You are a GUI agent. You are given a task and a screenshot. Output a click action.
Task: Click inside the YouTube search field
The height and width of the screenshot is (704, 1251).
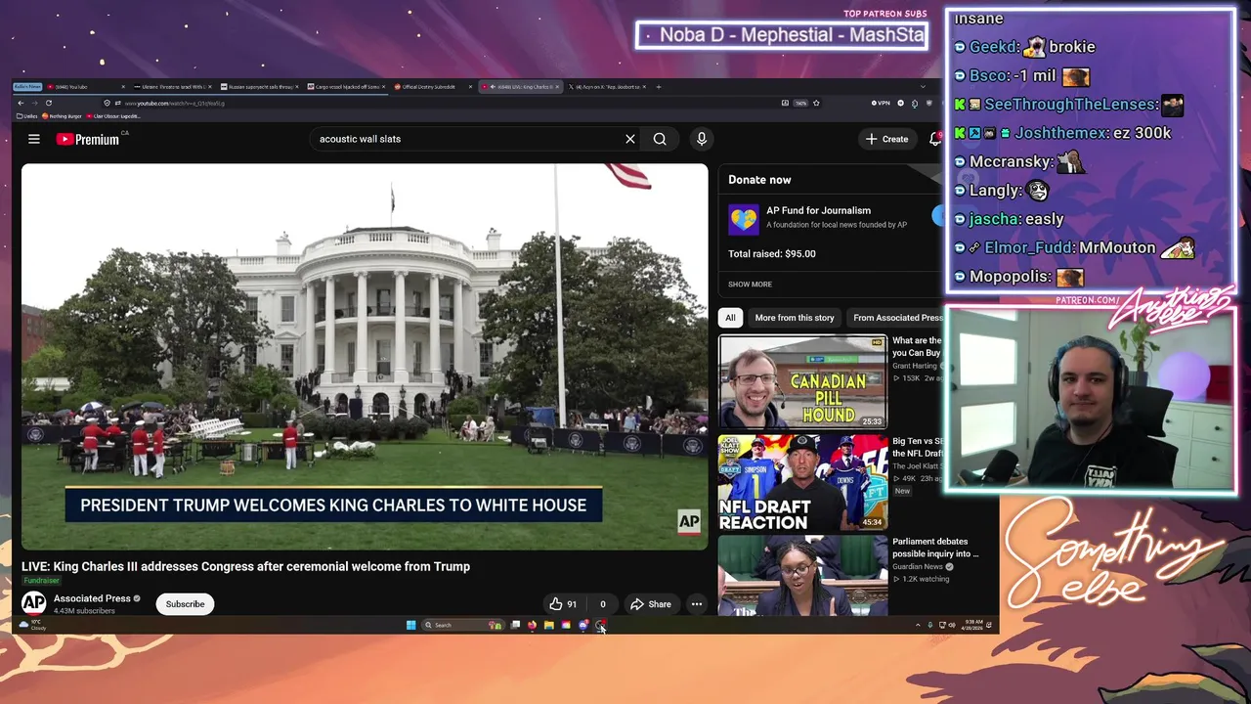pyautogui.click(x=469, y=139)
